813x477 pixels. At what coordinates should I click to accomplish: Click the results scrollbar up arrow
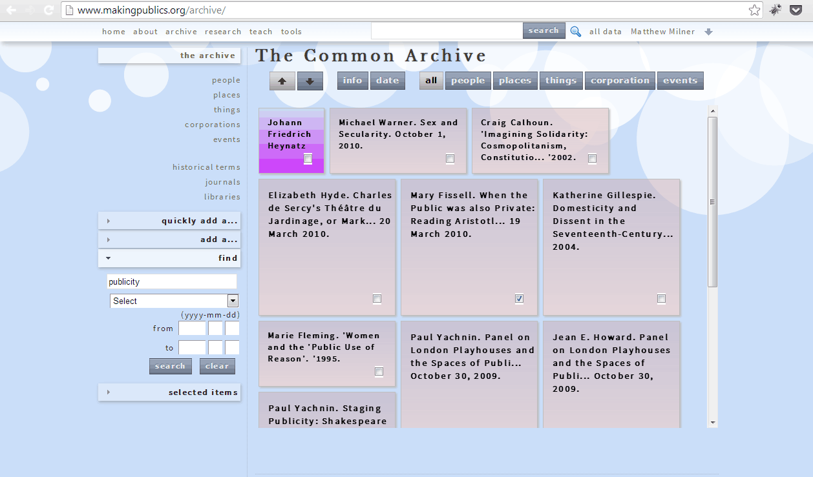coord(713,111)
